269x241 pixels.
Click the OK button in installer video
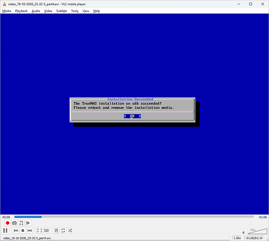click(x=132, y=116)
